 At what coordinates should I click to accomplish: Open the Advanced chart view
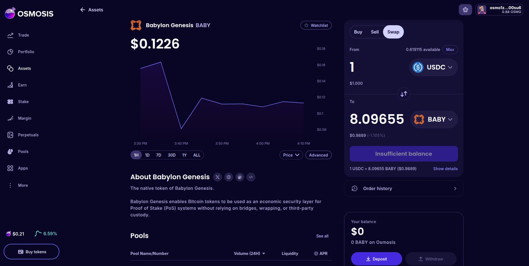click(x=318, y=155)
